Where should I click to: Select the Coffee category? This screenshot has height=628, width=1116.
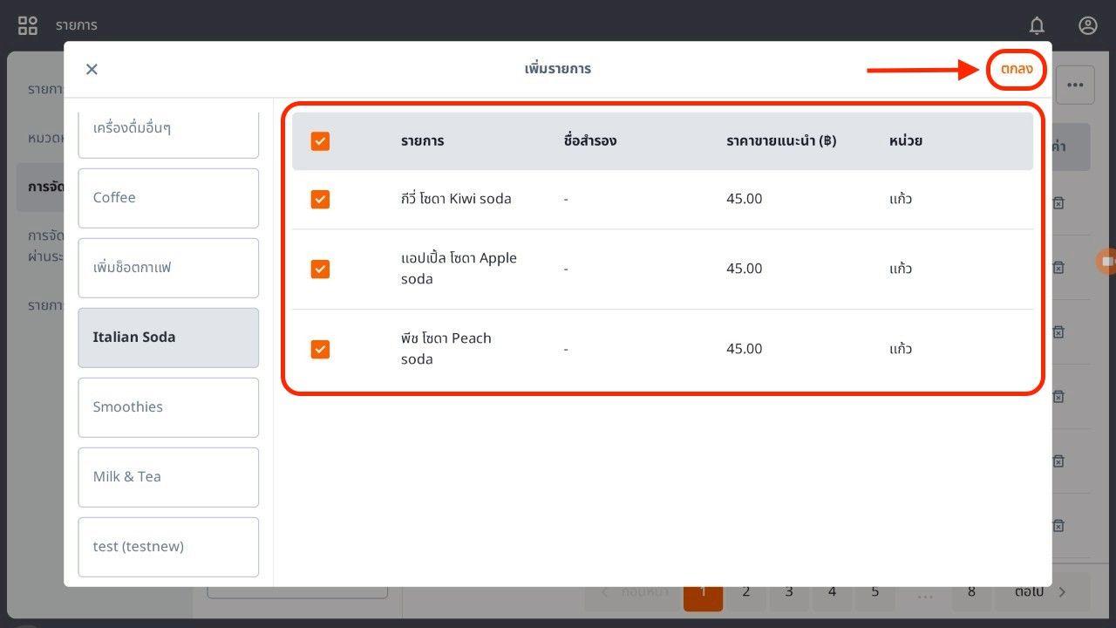(x=168, y=198)
